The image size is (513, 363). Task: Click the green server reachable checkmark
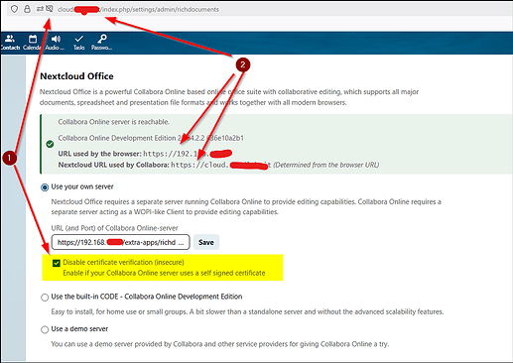50,144
